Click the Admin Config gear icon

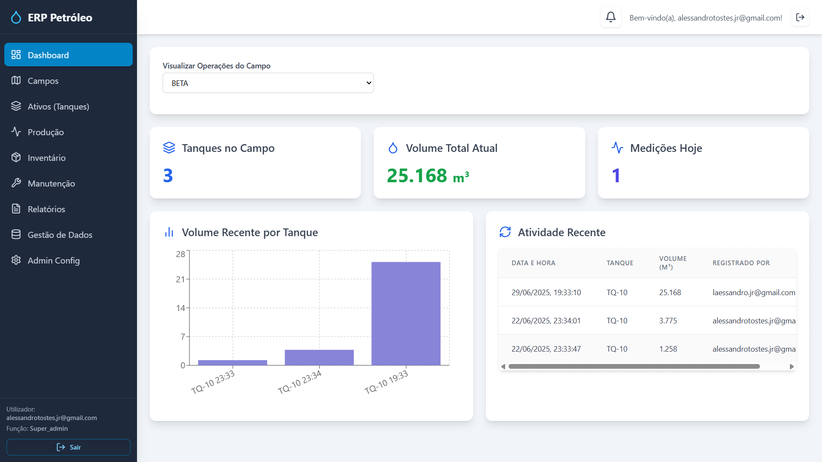click(x=16, y=260)
